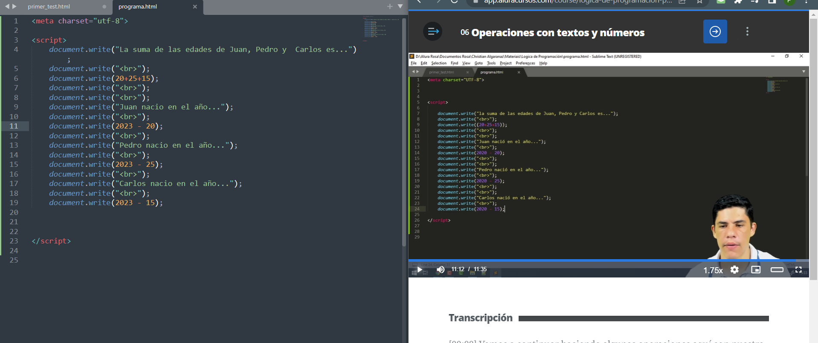Mute the video volume speaker
Screen dimensions: 818x343
441,269
